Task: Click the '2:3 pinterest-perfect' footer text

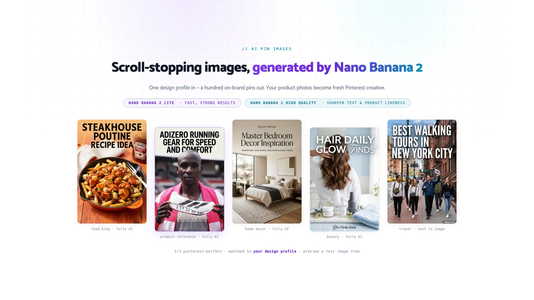Action: pos(198,251)
